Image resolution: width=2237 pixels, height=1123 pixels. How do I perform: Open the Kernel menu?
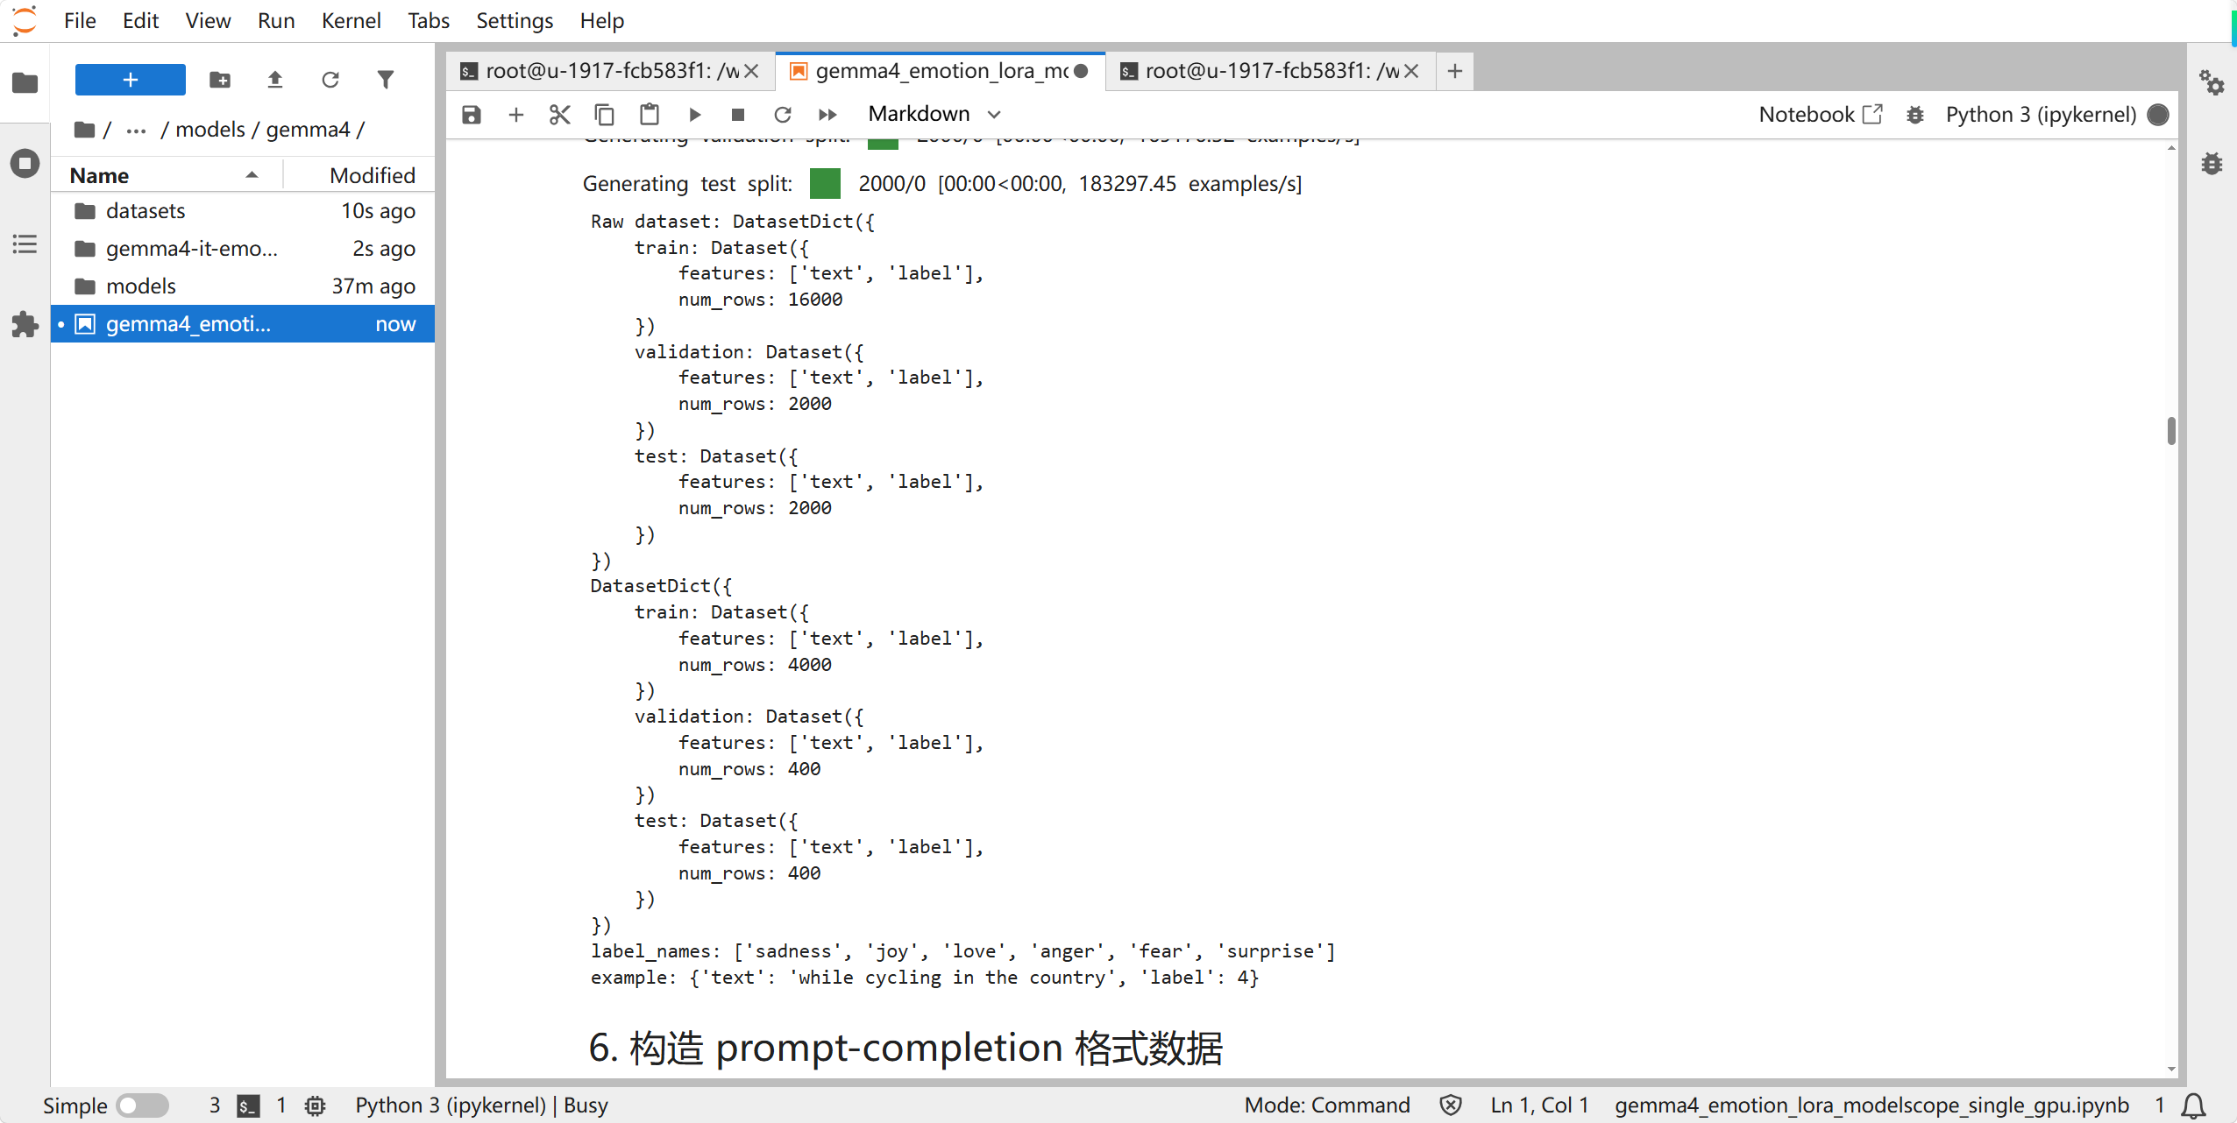tap(351, 20)
